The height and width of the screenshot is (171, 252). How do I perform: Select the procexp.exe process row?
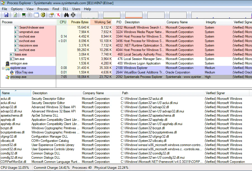18,77
